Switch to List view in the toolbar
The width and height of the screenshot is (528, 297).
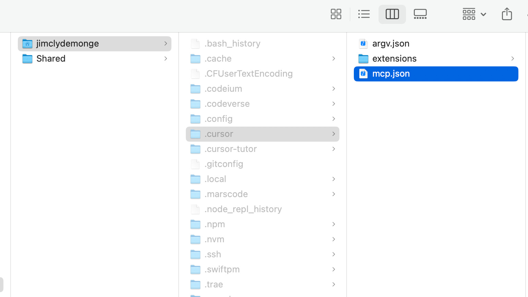tap(364, 14)
